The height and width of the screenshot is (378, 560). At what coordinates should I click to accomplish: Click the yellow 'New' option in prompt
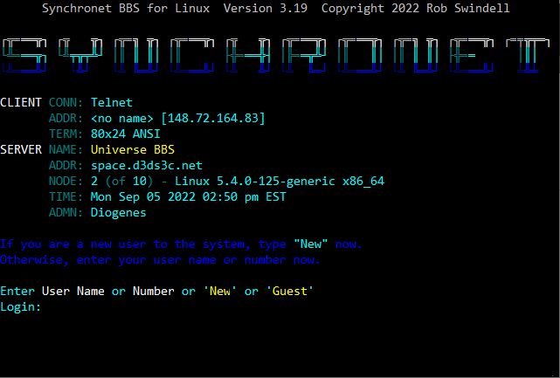[x=219, y=292]
